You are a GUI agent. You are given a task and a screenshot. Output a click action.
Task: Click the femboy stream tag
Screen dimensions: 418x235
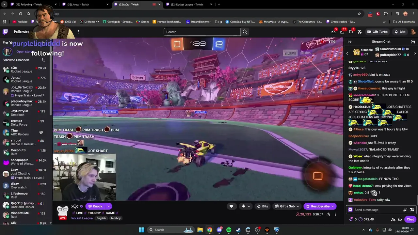(x=116, y=218)
